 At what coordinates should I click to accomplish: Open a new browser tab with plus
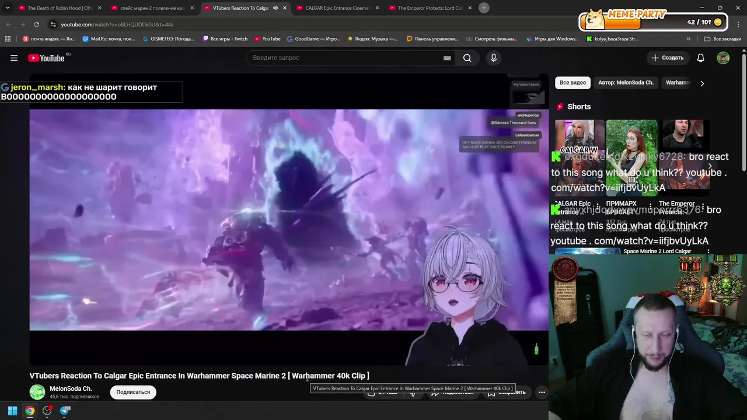(484, 8)
